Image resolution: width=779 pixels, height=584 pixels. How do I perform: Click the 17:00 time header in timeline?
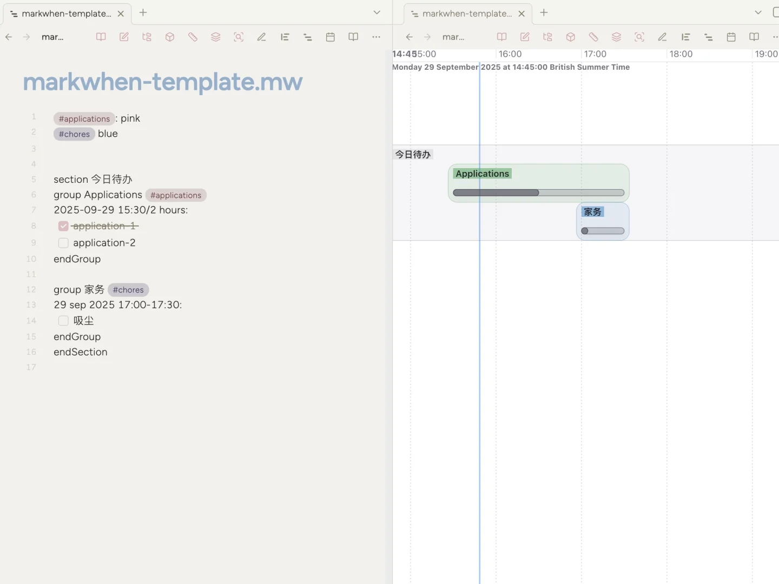[x=595, y=54]
